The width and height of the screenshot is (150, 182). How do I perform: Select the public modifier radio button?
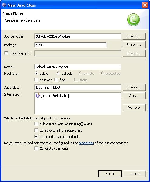[36, 73]
